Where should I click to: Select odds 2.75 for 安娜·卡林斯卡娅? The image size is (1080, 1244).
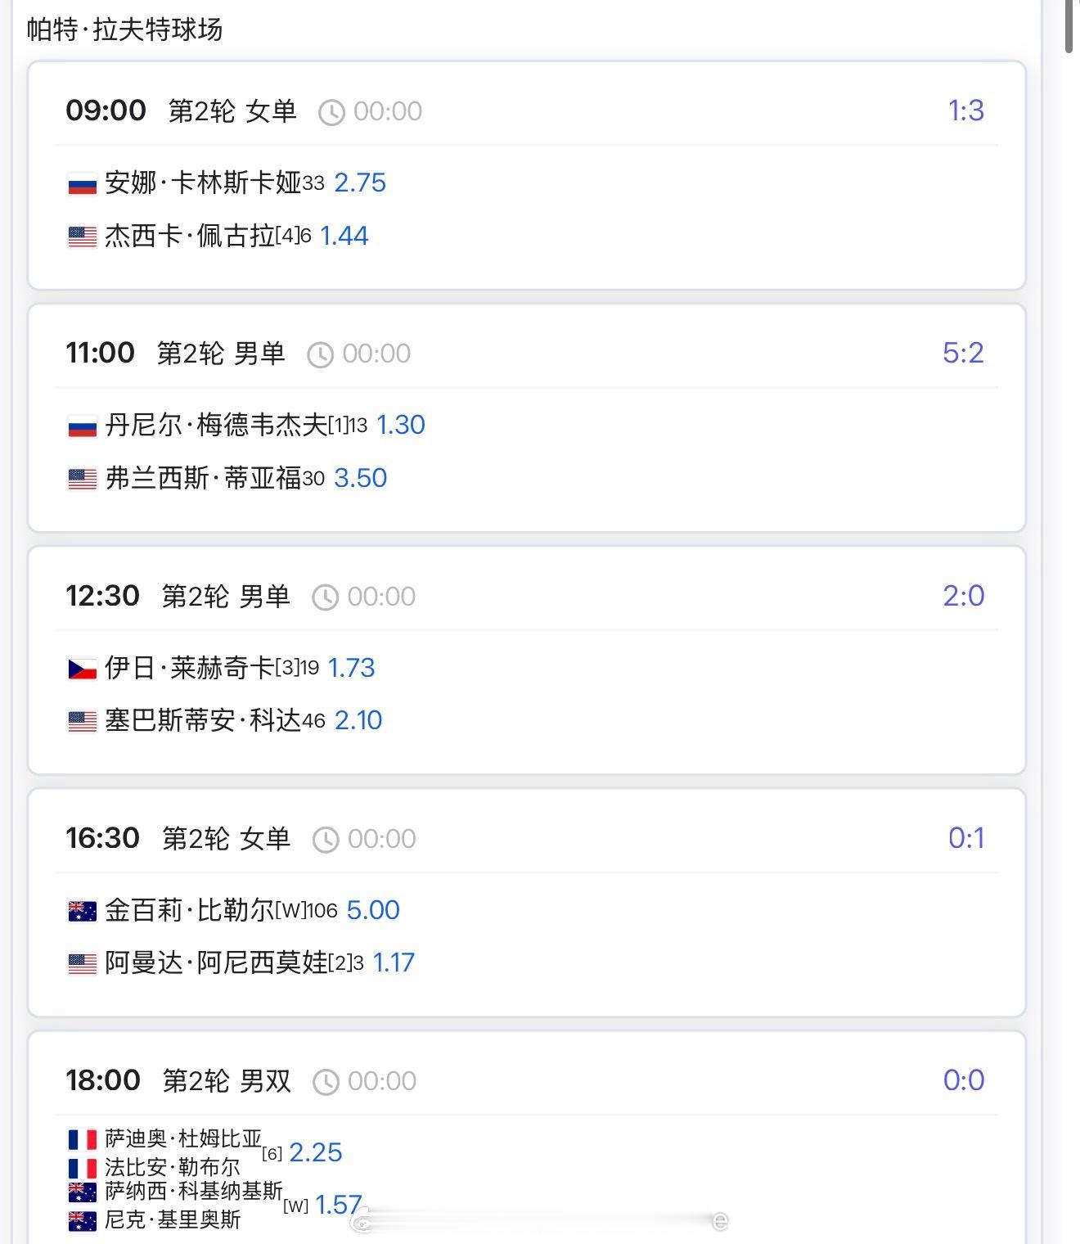click(360, 183)
